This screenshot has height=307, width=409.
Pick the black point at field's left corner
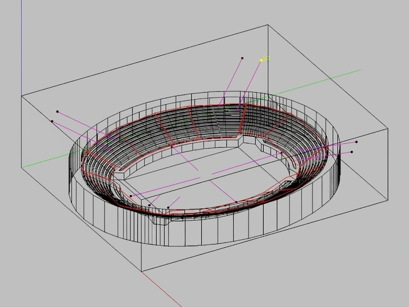click(x=131, y=196)
